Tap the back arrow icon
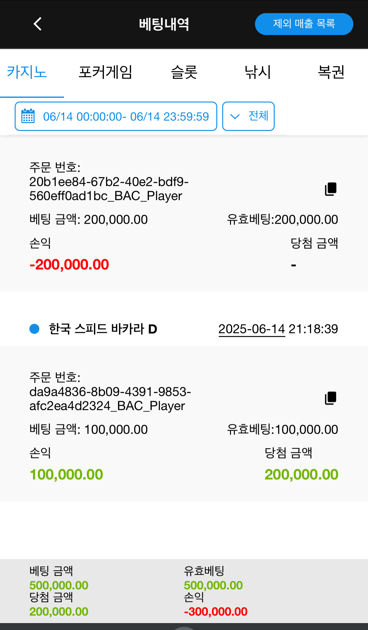Screen dimensions: 368x630 37,24
